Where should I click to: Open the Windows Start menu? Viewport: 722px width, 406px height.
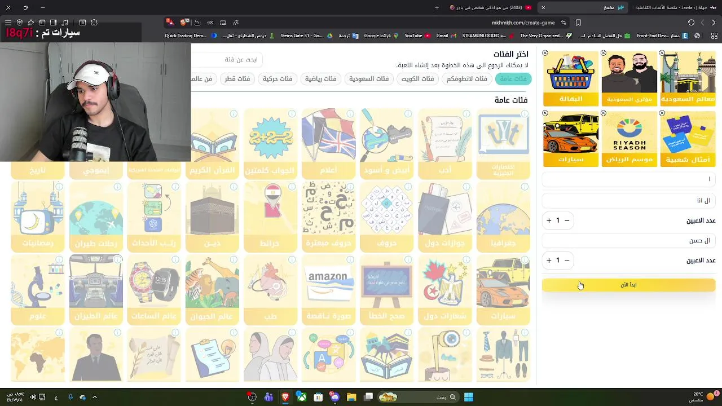468,397
